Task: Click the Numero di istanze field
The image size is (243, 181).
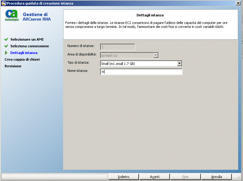Action: click(118, 47)
